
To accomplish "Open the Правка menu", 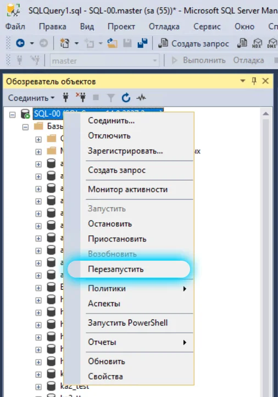I will (x=53, y=26).
